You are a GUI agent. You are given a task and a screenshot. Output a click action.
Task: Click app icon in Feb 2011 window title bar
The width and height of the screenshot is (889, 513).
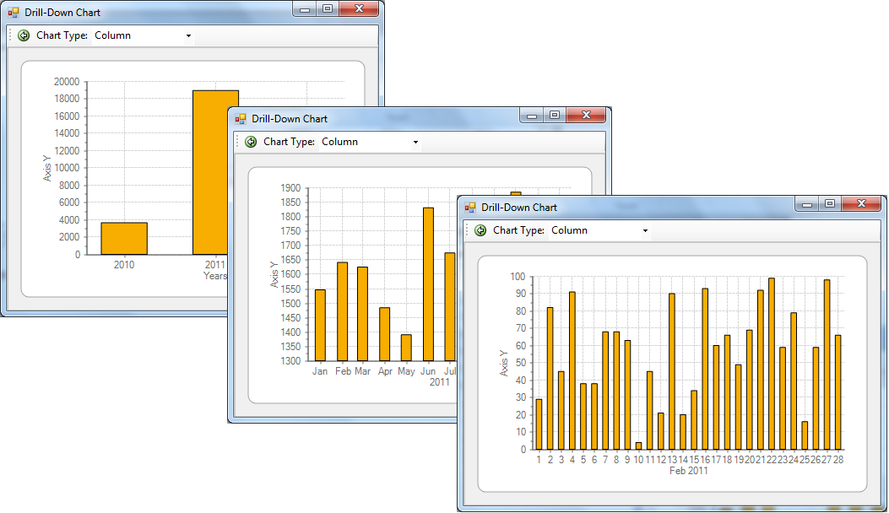tap(470, 208)
